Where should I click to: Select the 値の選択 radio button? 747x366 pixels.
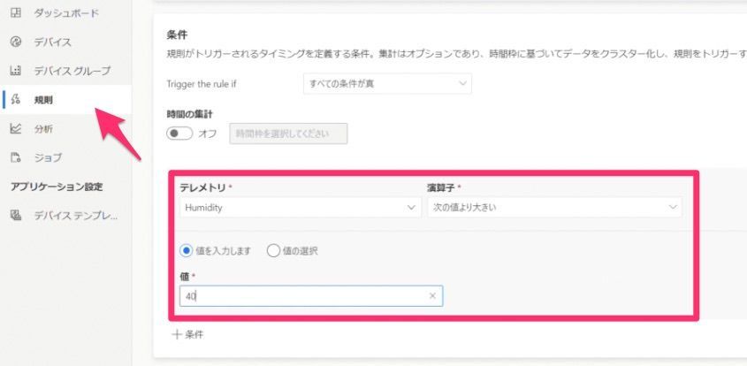[273, 250]
